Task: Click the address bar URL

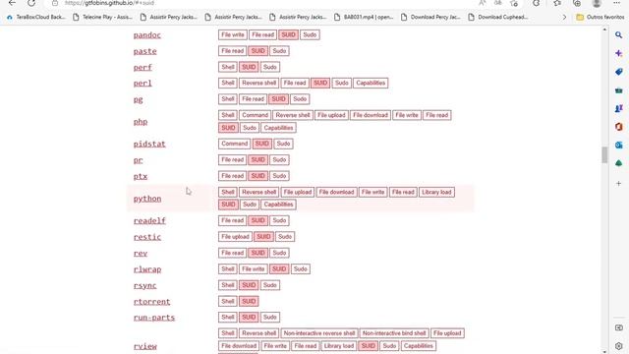Action: coord(109,3)
